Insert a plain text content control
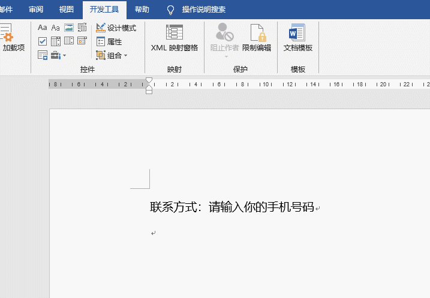Image resolution: width=430 pixels, height=298 pixels. (56, 28)
